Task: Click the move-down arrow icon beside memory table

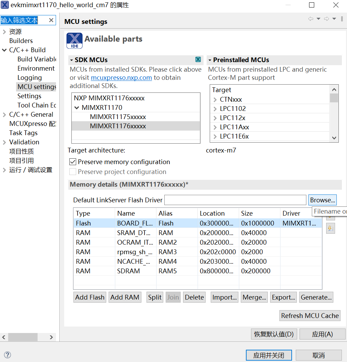Action: tap(330, 228)
